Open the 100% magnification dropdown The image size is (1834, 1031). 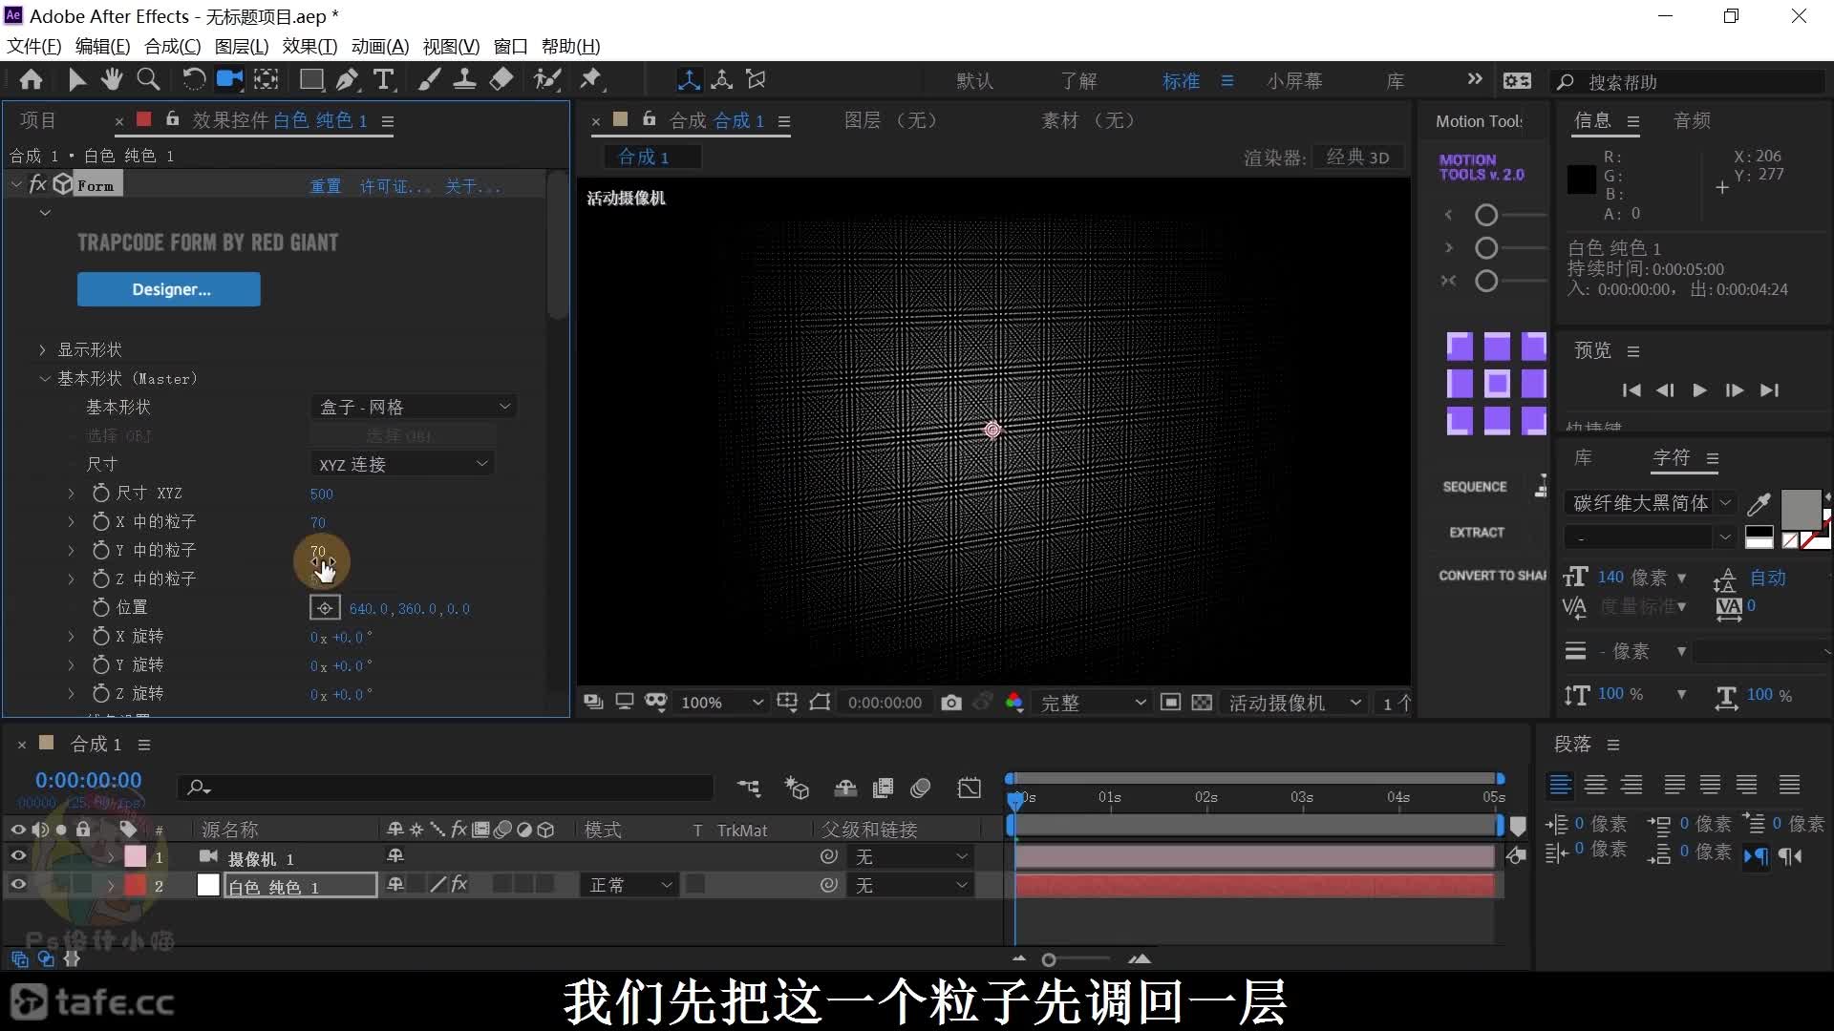pyautogui.click(x=721, y=703)
